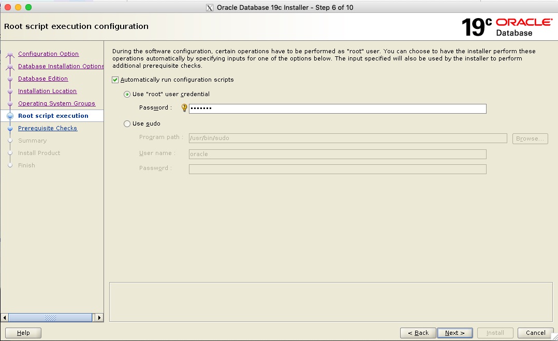Click the Install Product step label
558x341 pixels.
[x=39, y=153]
